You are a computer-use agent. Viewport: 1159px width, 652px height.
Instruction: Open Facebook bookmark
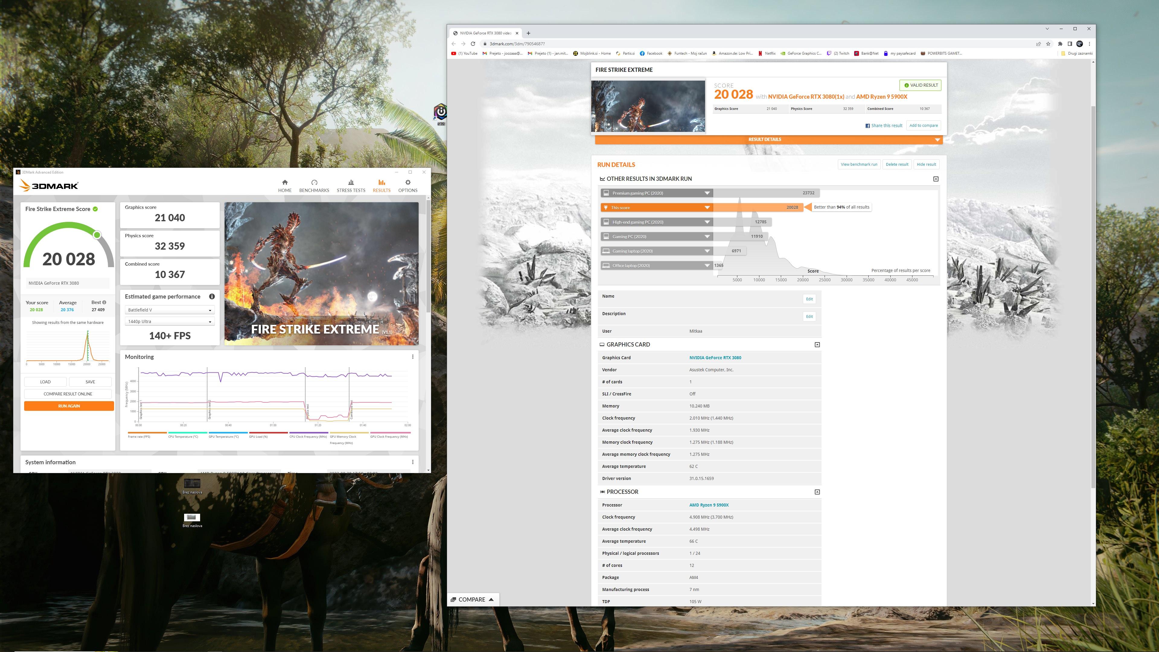[x=651, y=53]
